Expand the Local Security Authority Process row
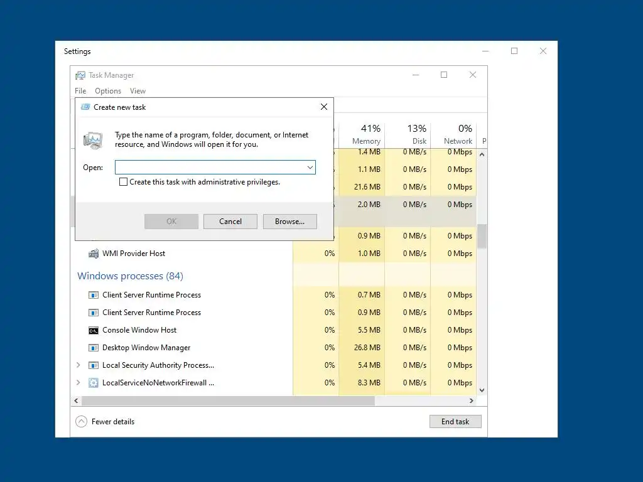The width and height of the screenshot is (643, 482). [78, 365]
